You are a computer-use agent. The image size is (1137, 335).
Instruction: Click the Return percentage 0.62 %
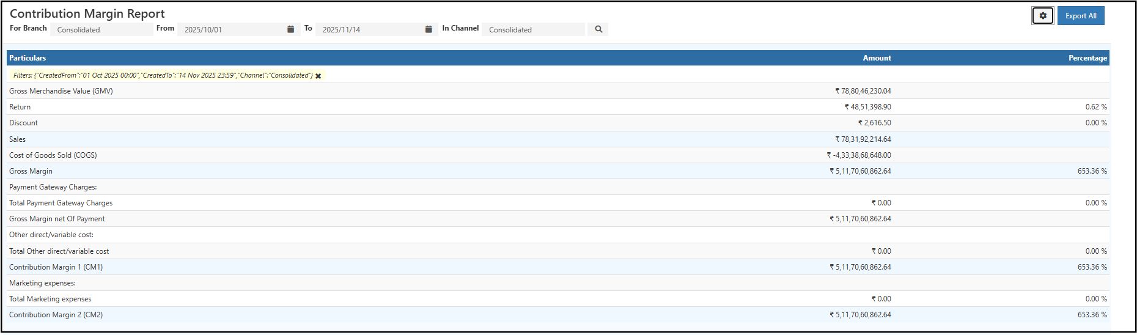tap(1096, 107)
